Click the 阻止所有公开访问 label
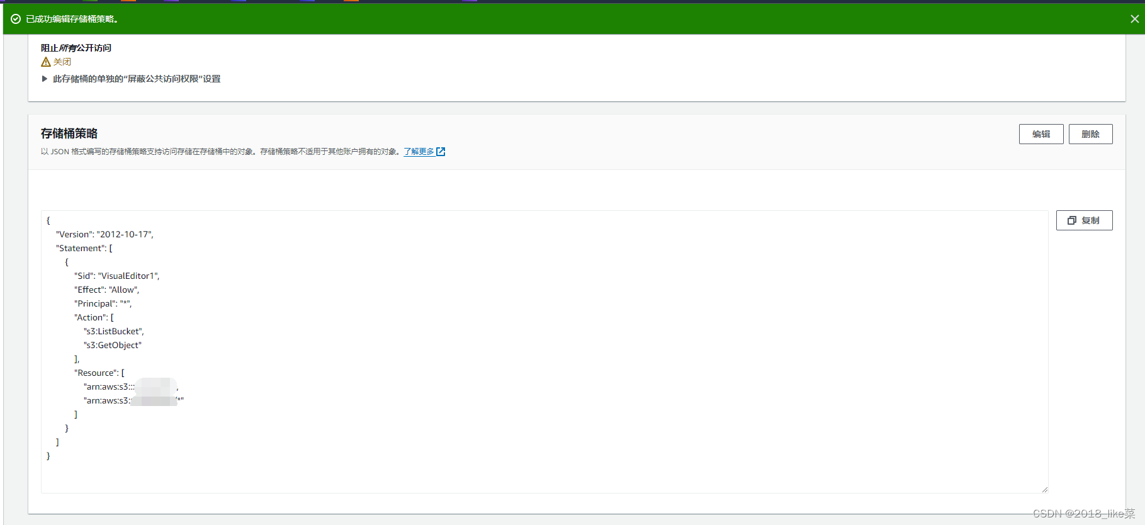 tap(76, 48)
